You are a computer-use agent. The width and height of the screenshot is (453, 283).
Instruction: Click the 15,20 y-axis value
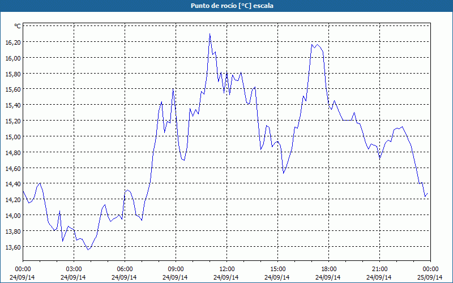[x=13, y=121]
